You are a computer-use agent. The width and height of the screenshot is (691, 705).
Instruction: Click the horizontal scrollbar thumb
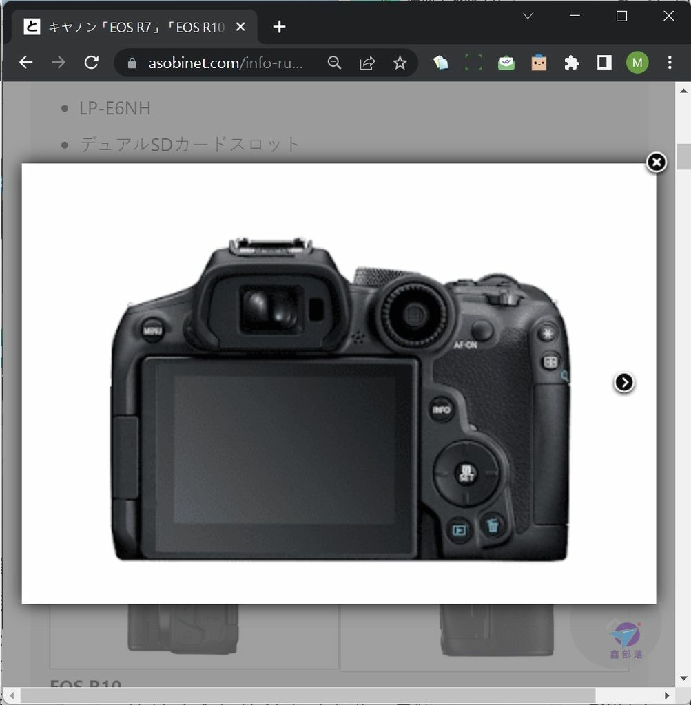[x=308, y=695]
